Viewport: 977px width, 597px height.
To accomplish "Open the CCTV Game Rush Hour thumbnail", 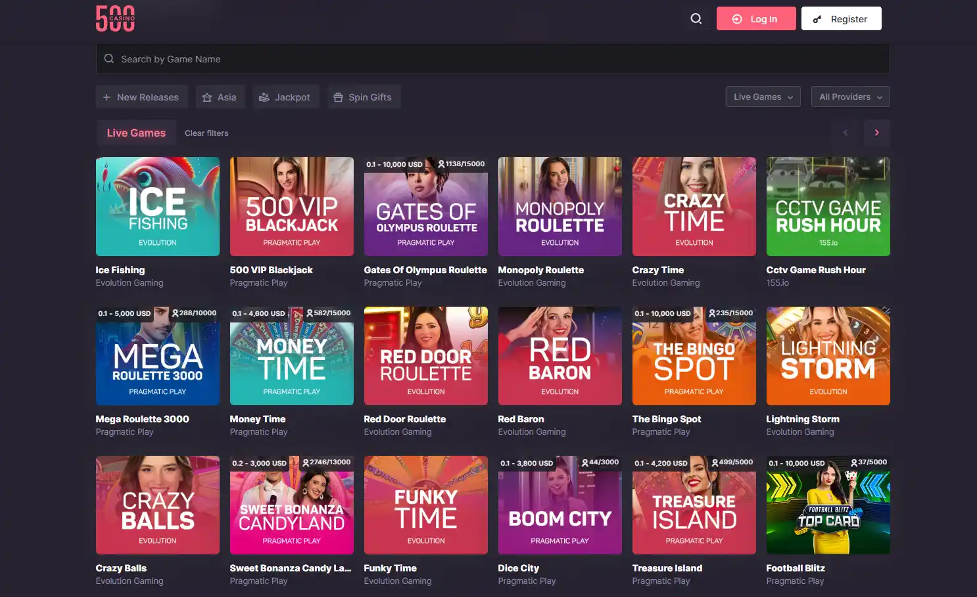I will (x=828, y=206).
